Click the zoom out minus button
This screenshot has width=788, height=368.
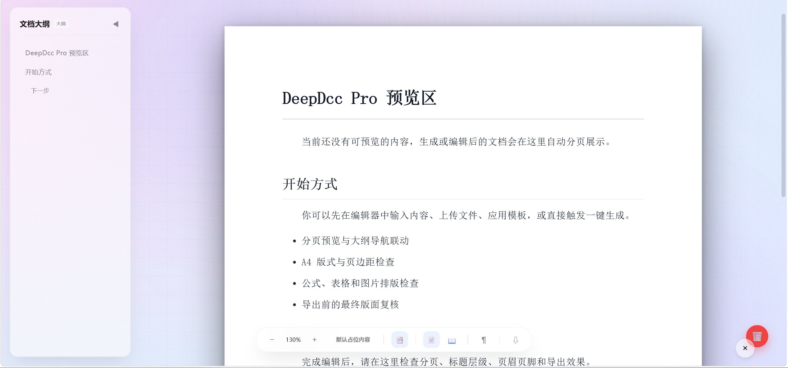(x=272, y=340)
